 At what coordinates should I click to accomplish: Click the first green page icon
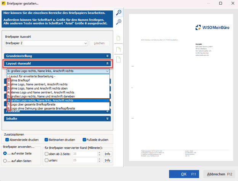point(119,38)
